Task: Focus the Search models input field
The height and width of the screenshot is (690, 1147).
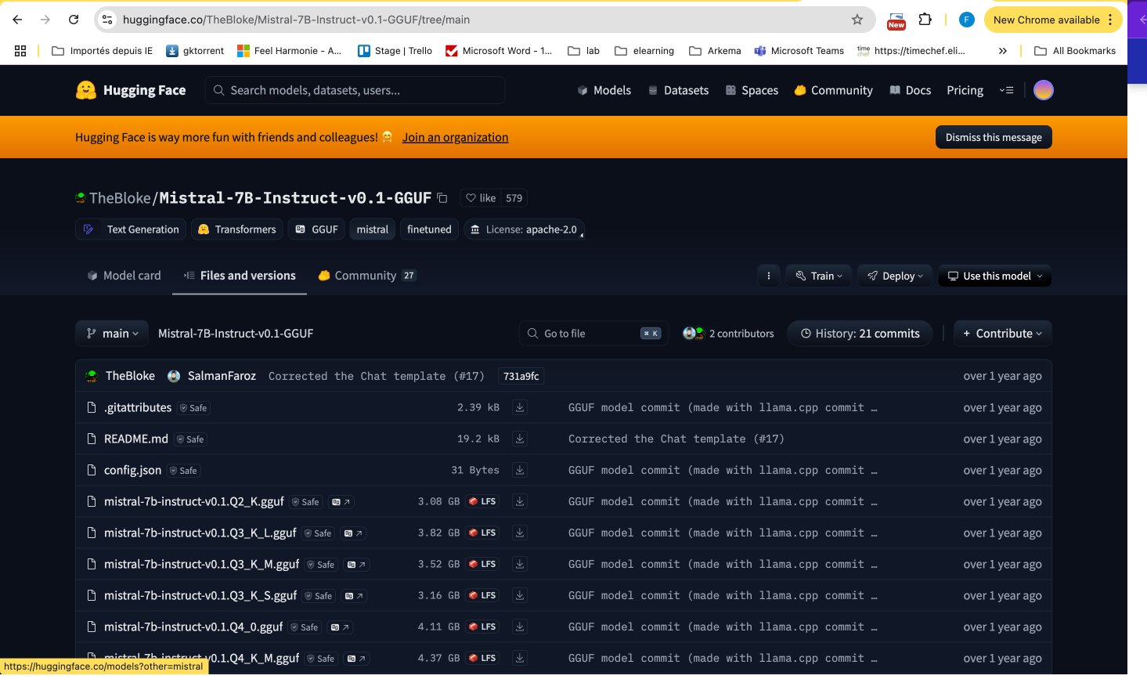Action: pos(355,90)
